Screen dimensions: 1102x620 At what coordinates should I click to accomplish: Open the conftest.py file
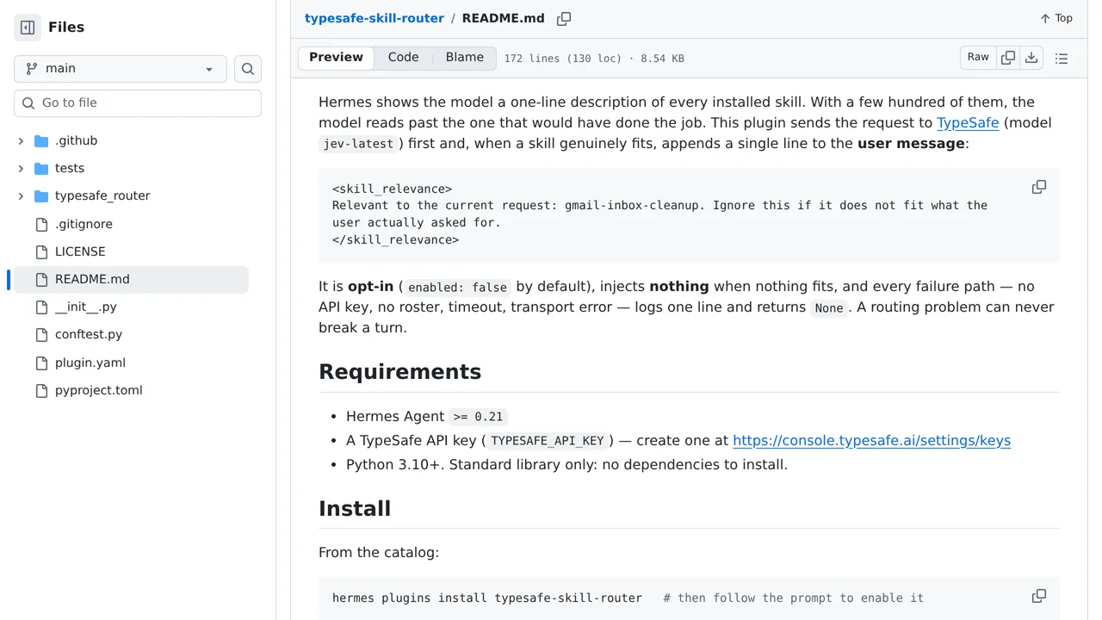(89, 334)
